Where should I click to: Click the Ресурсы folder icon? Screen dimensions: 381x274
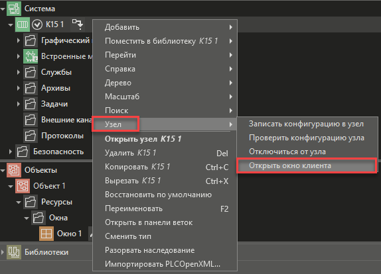pyautogui.click(x=31, y=202)
